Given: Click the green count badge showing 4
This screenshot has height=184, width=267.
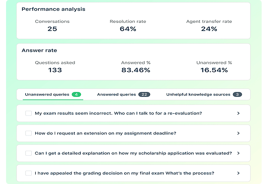Looking at the screenshot, I should pyautogui.click(x=76, y=94).
